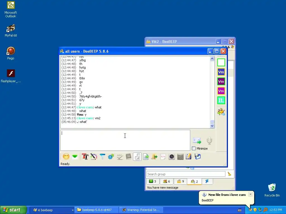Open the smiley emoticon picker
This screenshot has height=214, width=286.
(x=66, y=157)
